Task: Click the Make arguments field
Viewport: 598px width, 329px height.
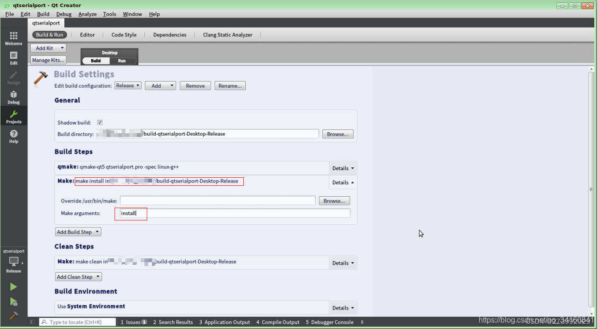Action: 235,213
